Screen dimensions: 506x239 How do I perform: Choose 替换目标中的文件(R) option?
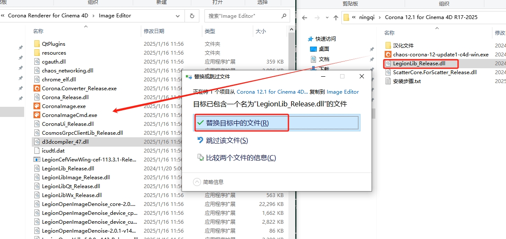click(237, 123)
